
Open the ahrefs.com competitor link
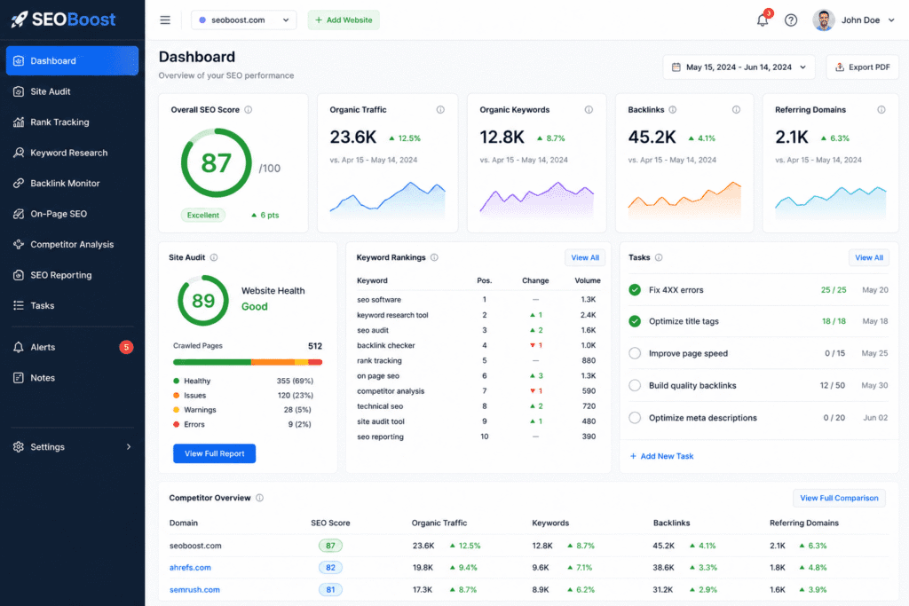190,568
